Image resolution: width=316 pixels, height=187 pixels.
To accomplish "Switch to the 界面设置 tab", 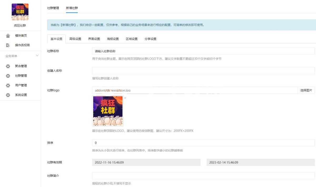I will tap(94, 39).
